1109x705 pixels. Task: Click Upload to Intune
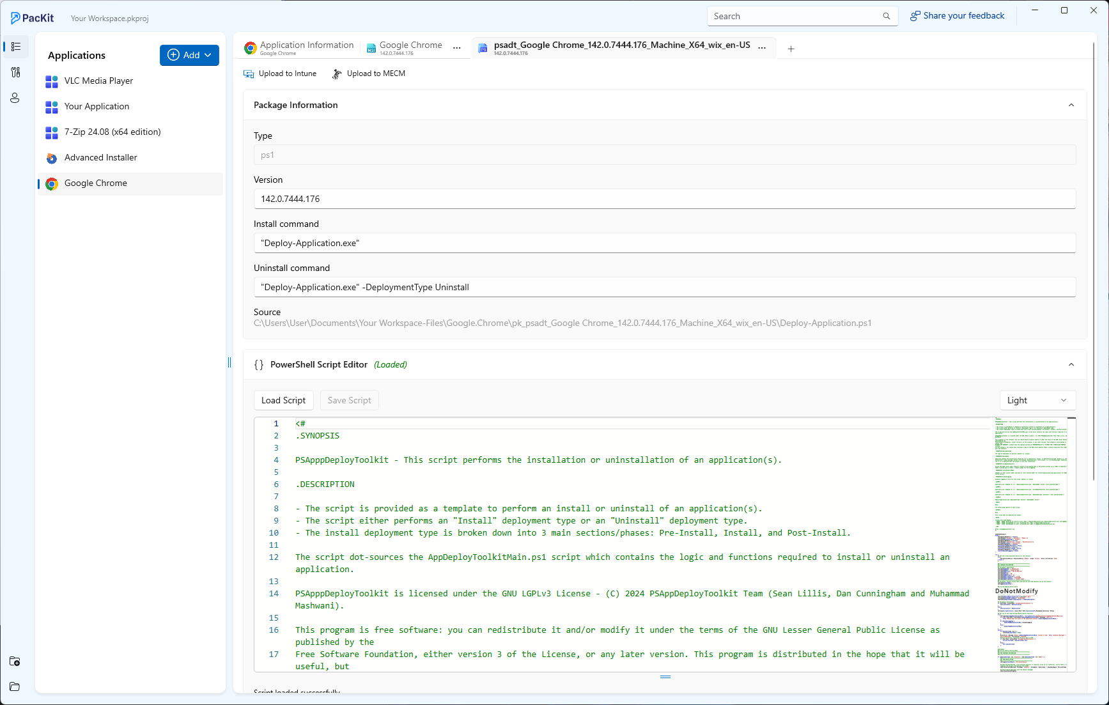280,74
